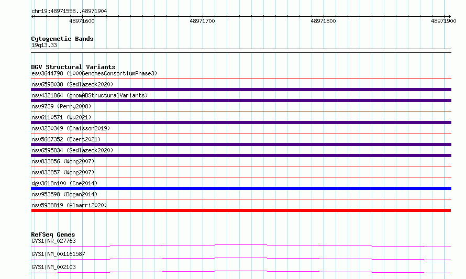Click the nsv6595834 (Sedlazeck2020) label

point(72,150)
